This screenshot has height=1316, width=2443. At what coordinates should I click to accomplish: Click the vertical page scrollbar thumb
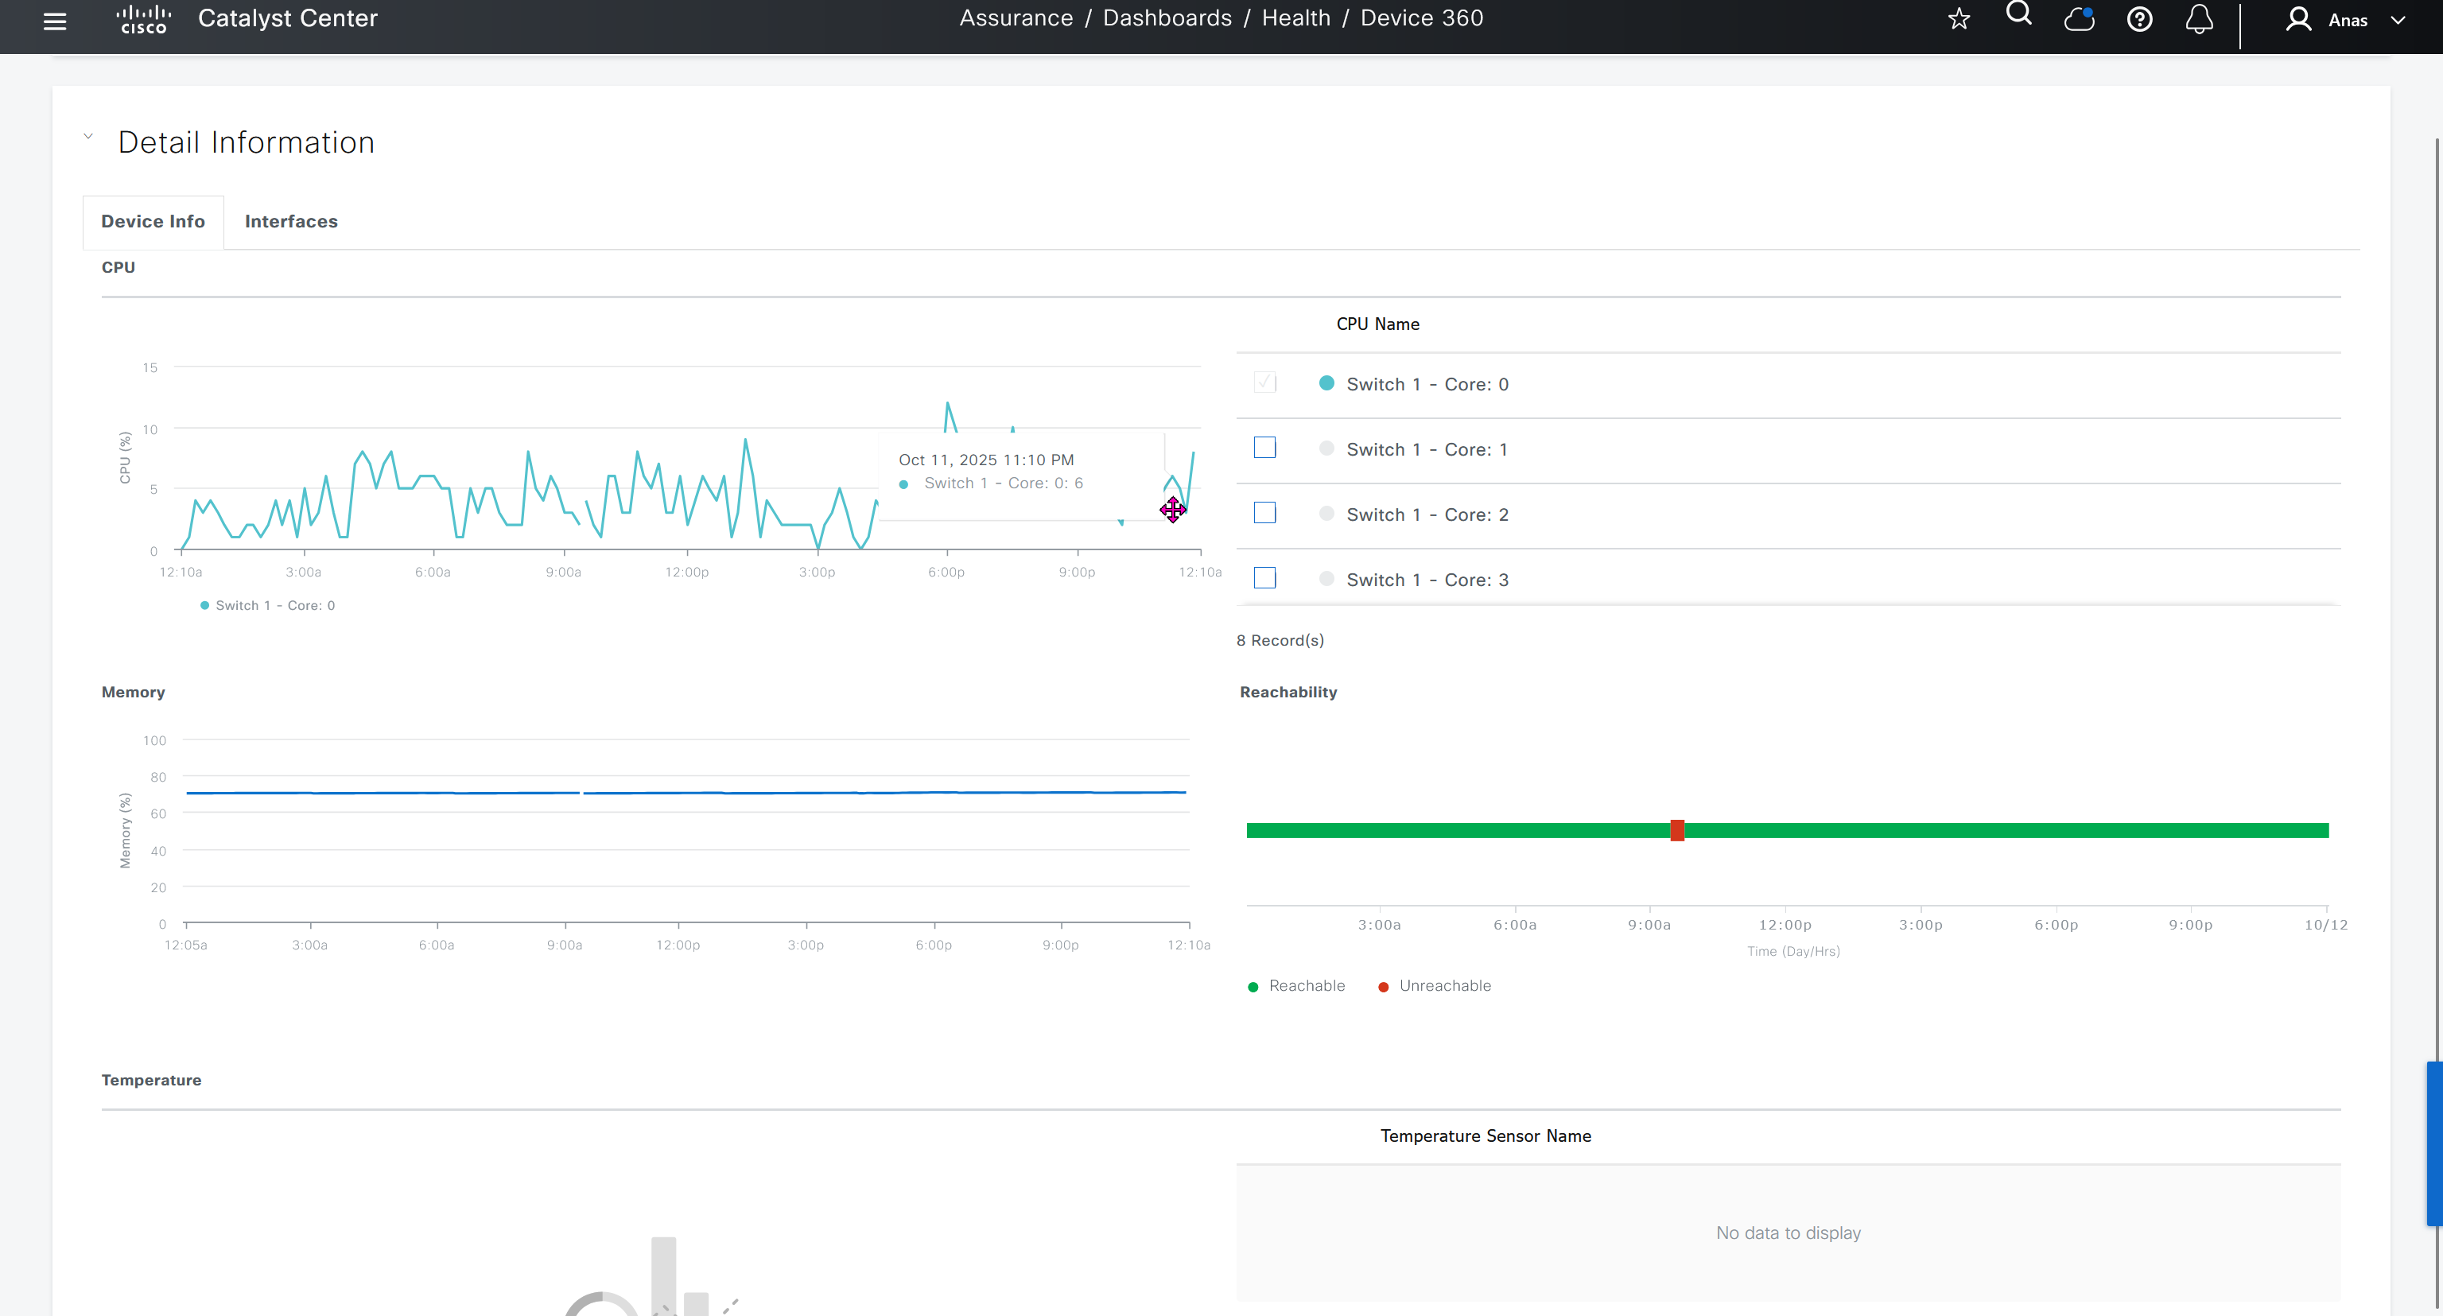click(x=2433, y=1143)
